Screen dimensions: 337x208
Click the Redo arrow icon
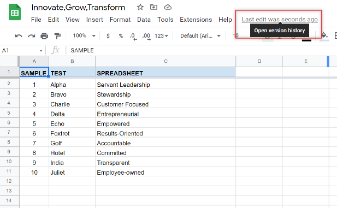pyautogui.click(x=31, y=36)
